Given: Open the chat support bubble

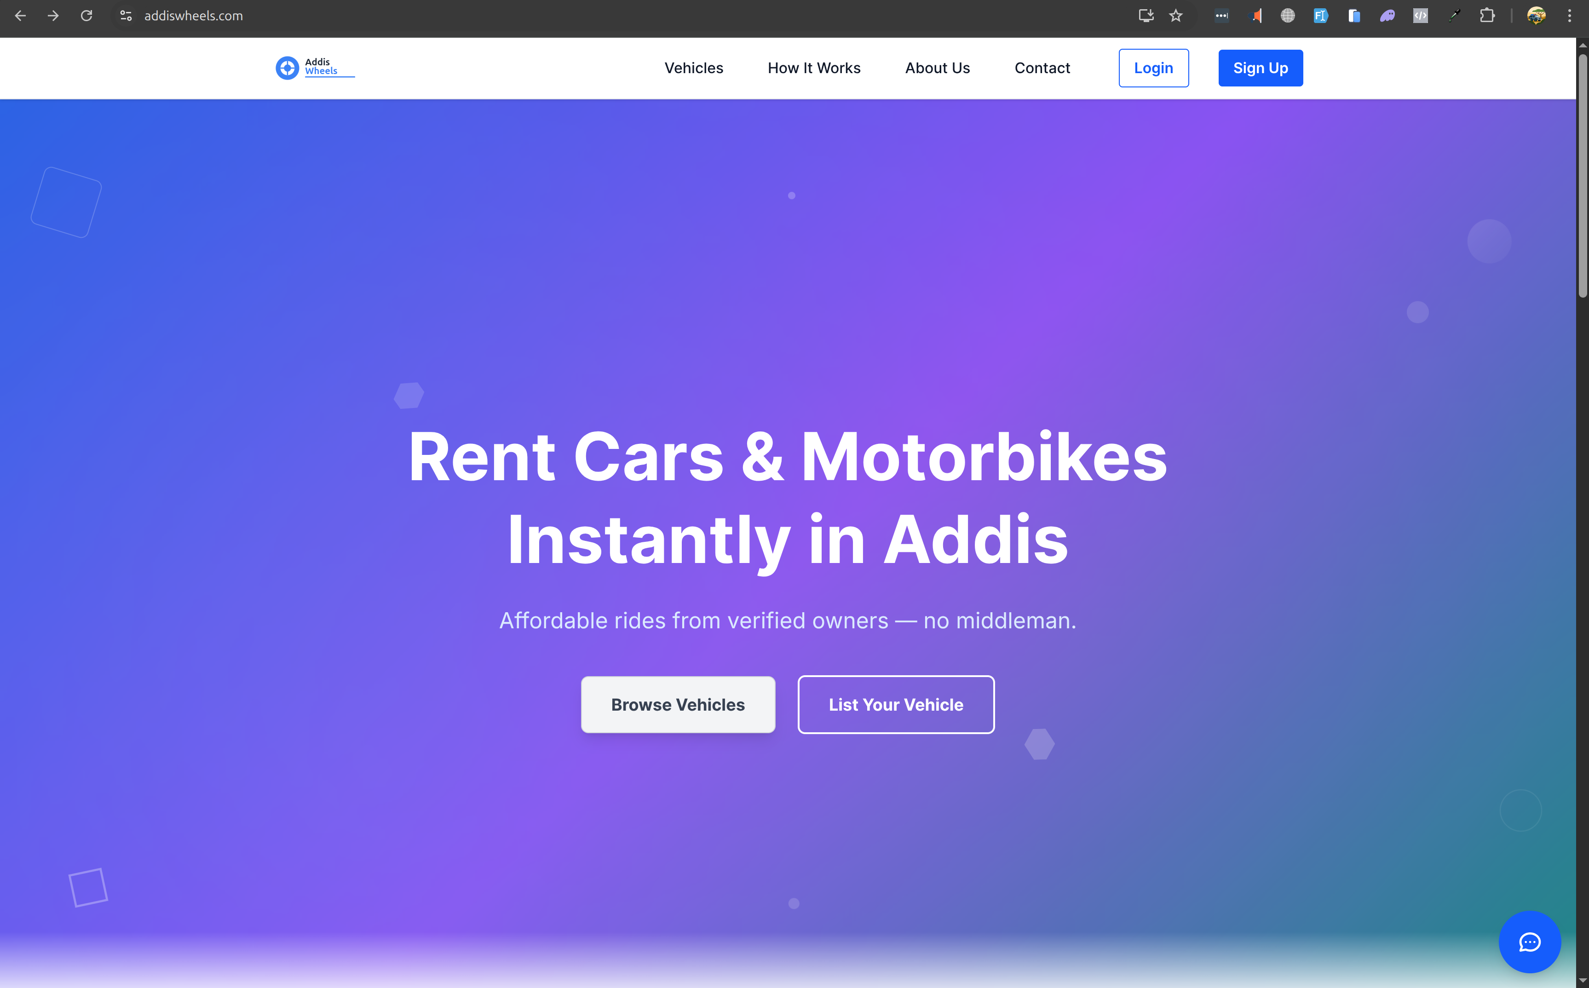Looking at the screenshot, I should (1529, 942).
